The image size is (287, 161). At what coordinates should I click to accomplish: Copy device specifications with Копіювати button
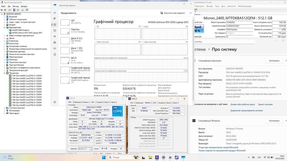click(274, 61)
